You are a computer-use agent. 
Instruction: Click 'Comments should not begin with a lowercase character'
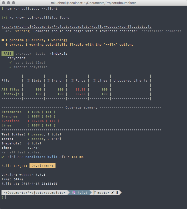coord(85,31)
